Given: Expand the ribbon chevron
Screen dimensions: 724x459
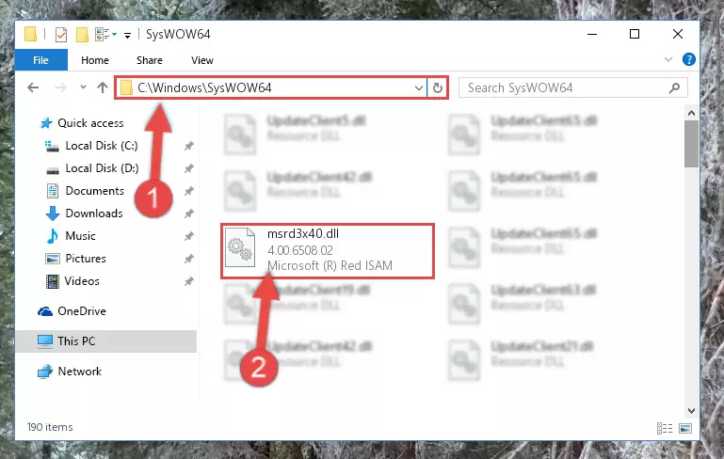Looking at the screenshot, I should click(668, 59).
